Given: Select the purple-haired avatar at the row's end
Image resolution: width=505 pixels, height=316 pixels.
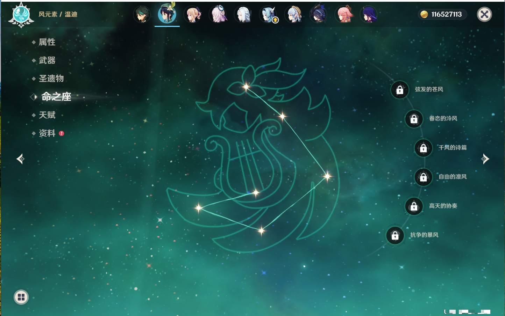Looking at the screenshot, I should (369, 15).
